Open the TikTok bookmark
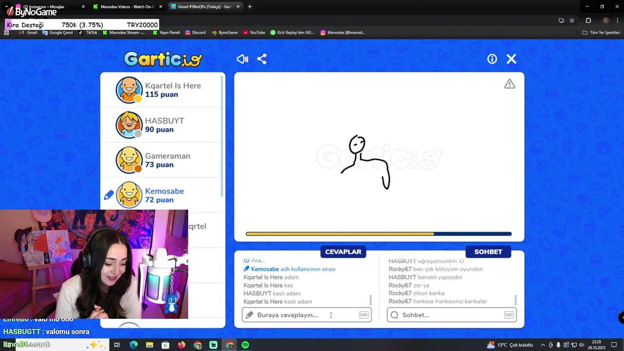The image size is (624, 351). coord(88,33)
